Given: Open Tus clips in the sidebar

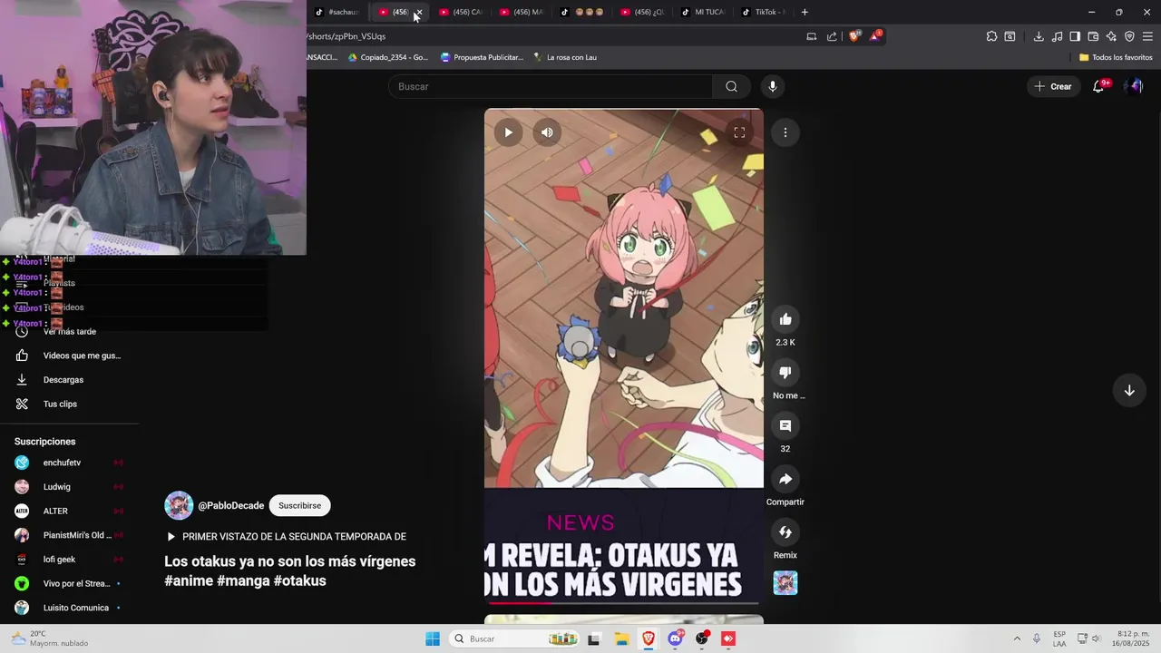Looking at the screenshot, I should pyautogui.click(x=69, y=404).
